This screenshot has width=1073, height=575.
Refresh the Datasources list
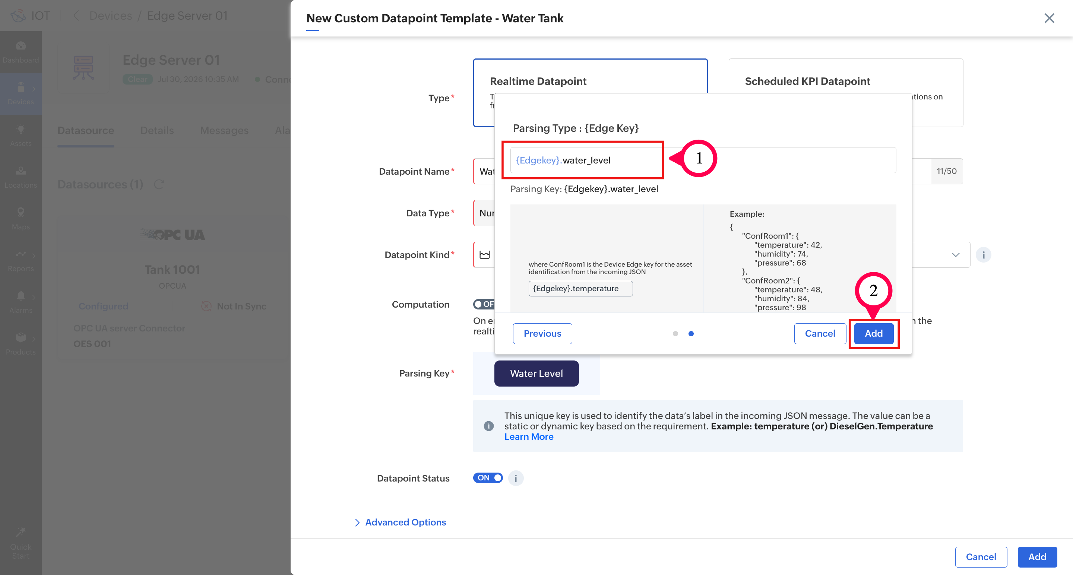tap(159, 184)
